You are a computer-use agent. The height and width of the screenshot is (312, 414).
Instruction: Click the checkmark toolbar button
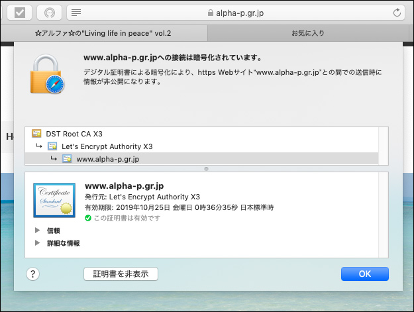click(x=19, y=13)
